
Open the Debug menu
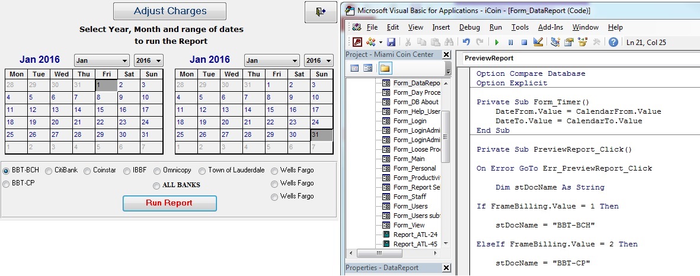[x=469, y=27]
